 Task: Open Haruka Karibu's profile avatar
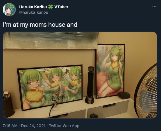pos(9,9)
